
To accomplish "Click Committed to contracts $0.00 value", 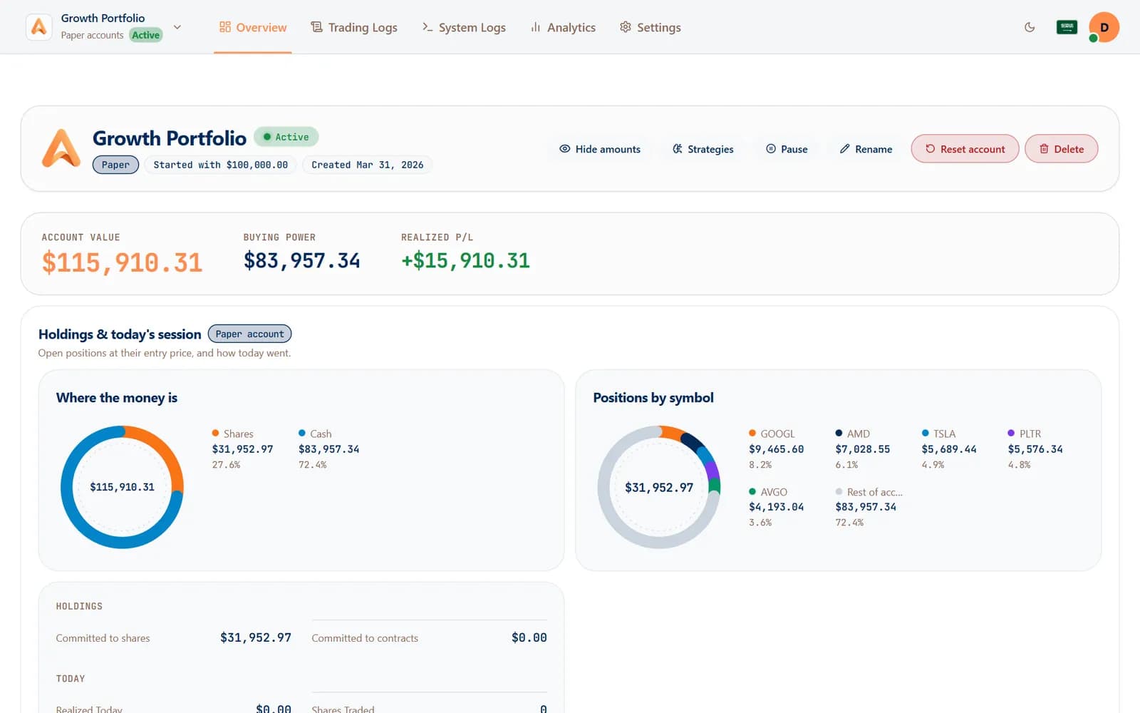I will pos(529,637).
